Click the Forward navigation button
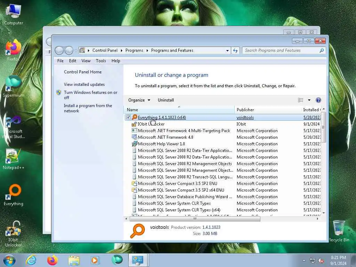The image size is (356, 267). pyautogui.click(x=69, y=50)
